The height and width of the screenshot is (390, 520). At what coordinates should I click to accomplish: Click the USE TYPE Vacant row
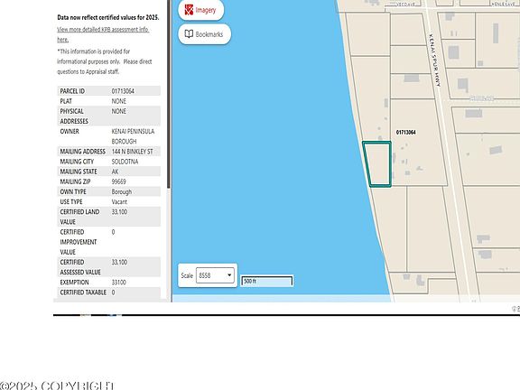pyautogui.click(x=109, y=201)
